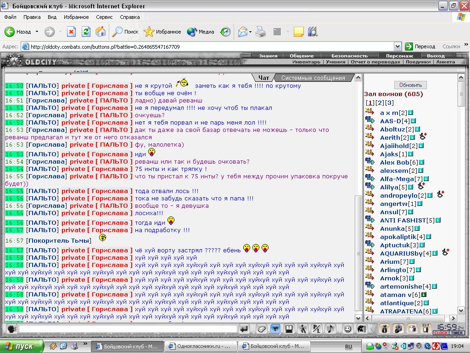Open Отчет о переводах link
Image resolution: width=470 pixels, height=353 pixels.
(x=375, y=62)
